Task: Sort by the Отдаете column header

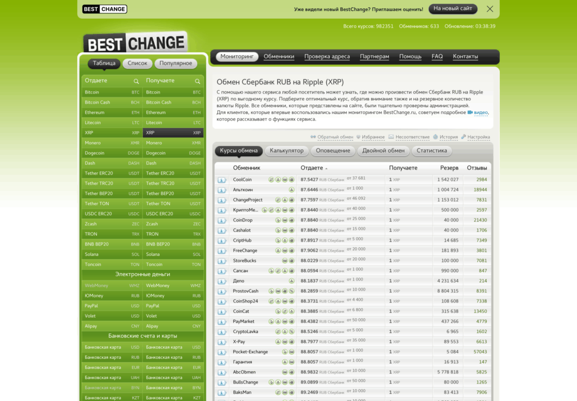Action: [312, 168]
